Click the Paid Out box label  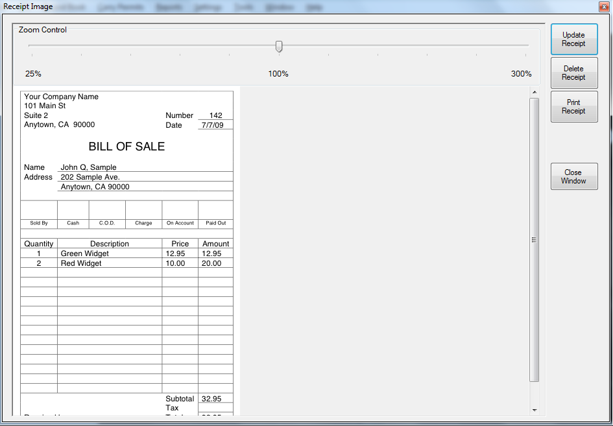(216, 223)
